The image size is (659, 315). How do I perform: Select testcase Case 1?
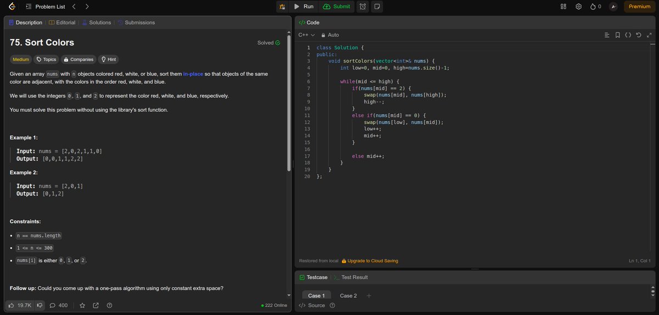316,296
